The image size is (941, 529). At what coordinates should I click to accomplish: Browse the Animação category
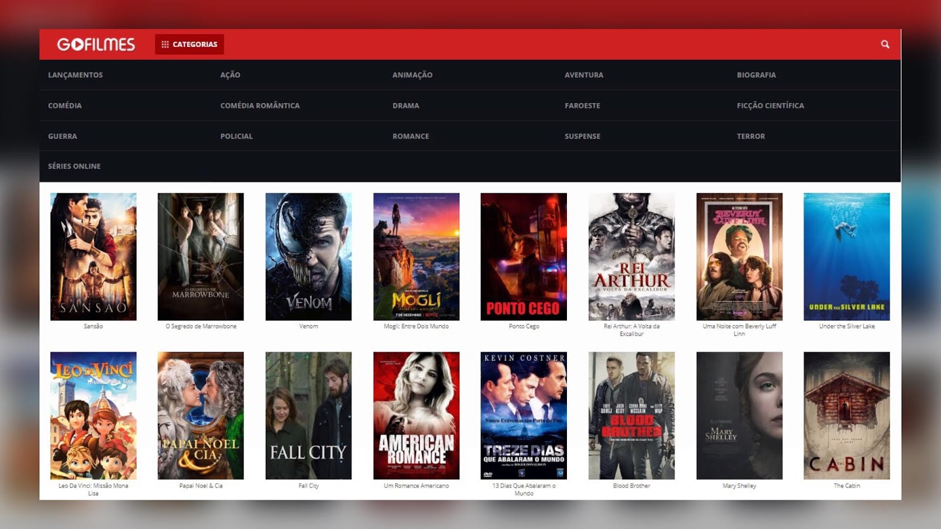[x=412, y=75]
